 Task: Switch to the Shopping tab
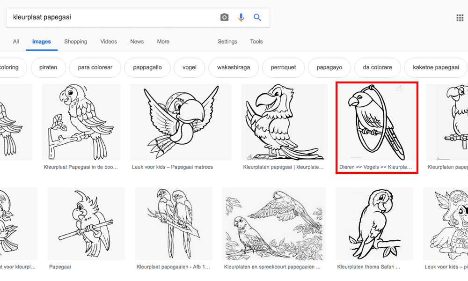76,42
